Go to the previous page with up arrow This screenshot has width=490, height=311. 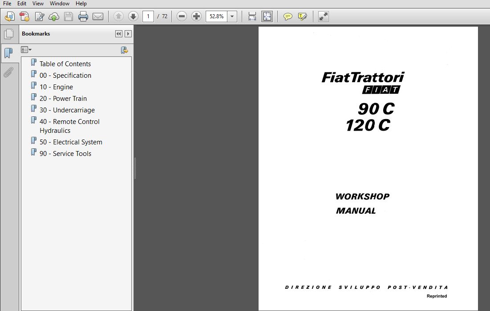coord(118,16)
